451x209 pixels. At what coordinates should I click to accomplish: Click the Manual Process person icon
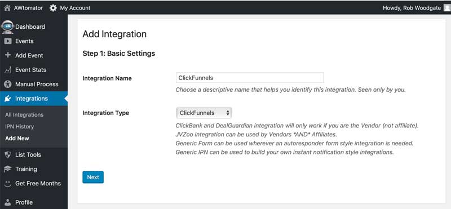point(8,85)
